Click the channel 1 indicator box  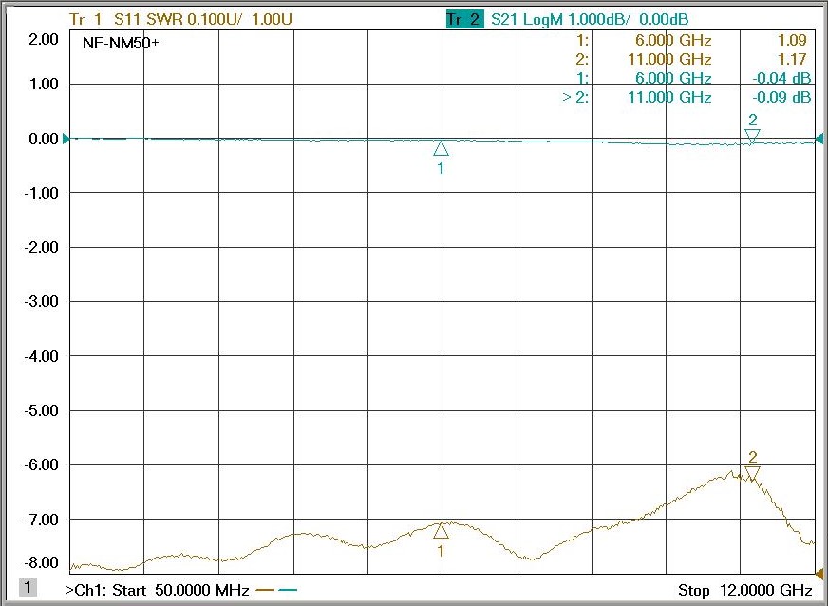coord(28,587)
